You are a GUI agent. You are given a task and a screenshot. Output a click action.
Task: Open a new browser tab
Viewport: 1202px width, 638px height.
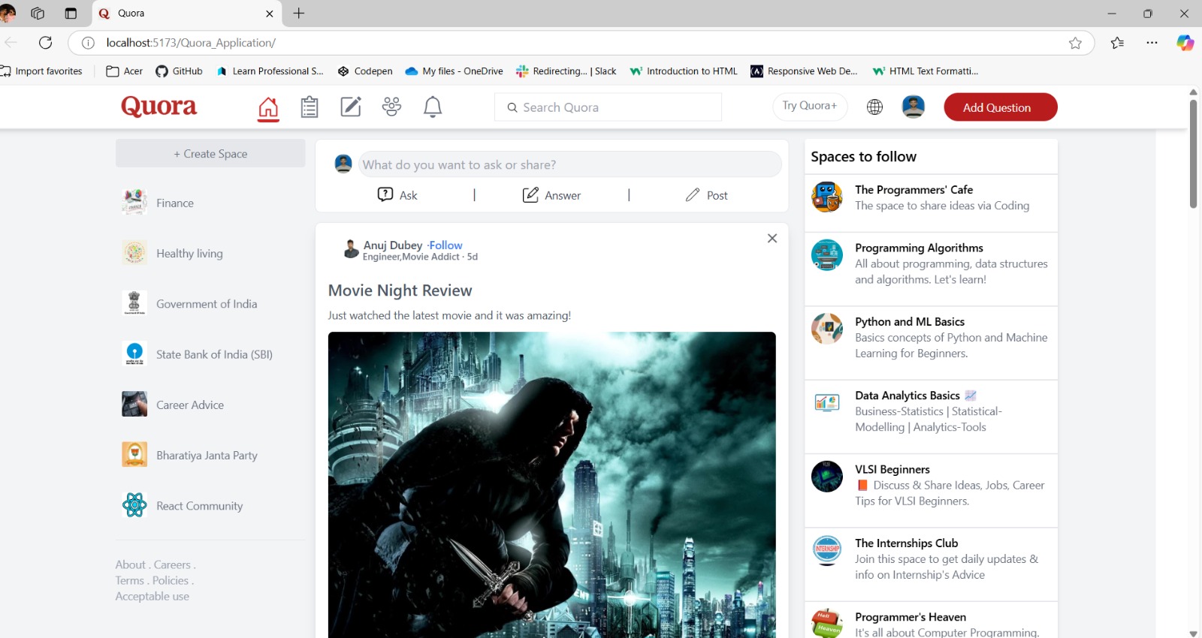tap(298, 14)
